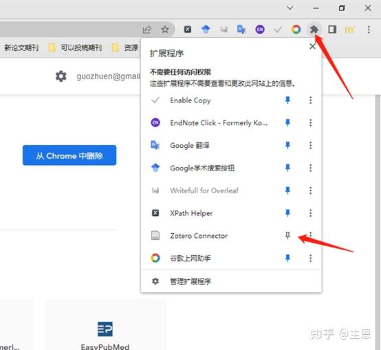Close the extensions popup panel
Viewport: 381px width, 350px height.
[312, 46]
